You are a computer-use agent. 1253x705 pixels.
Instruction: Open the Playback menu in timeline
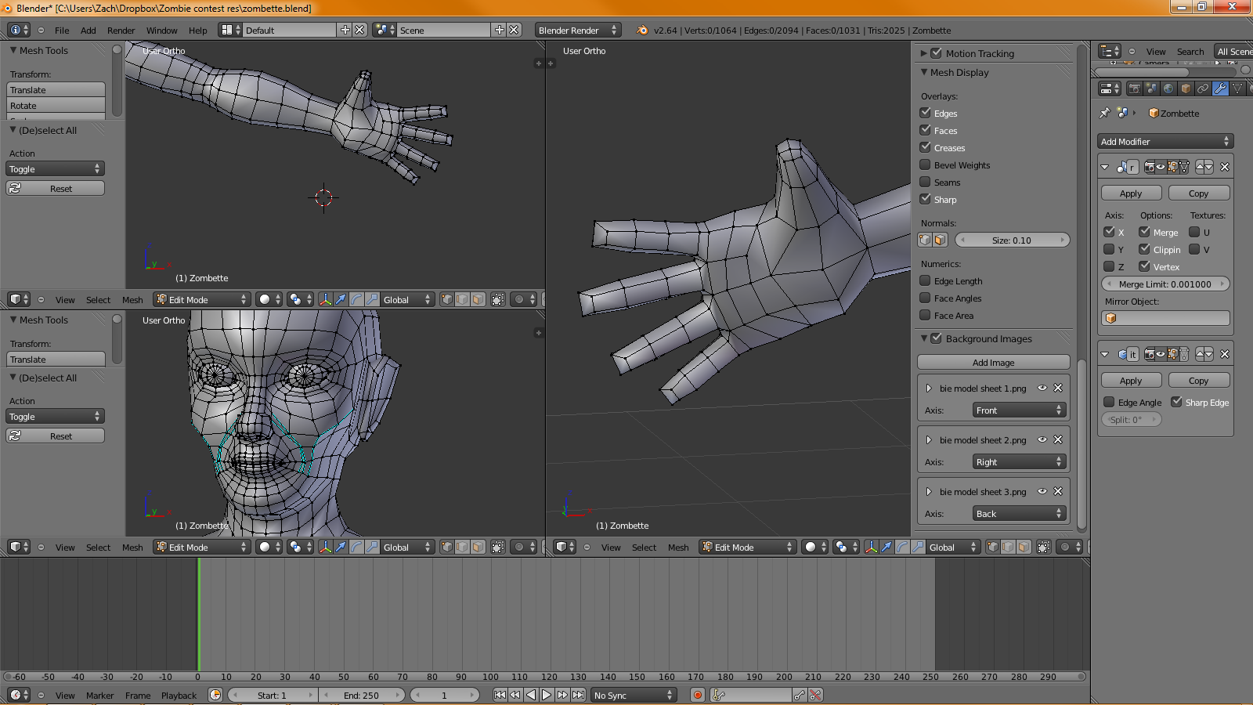pos(179,695)
